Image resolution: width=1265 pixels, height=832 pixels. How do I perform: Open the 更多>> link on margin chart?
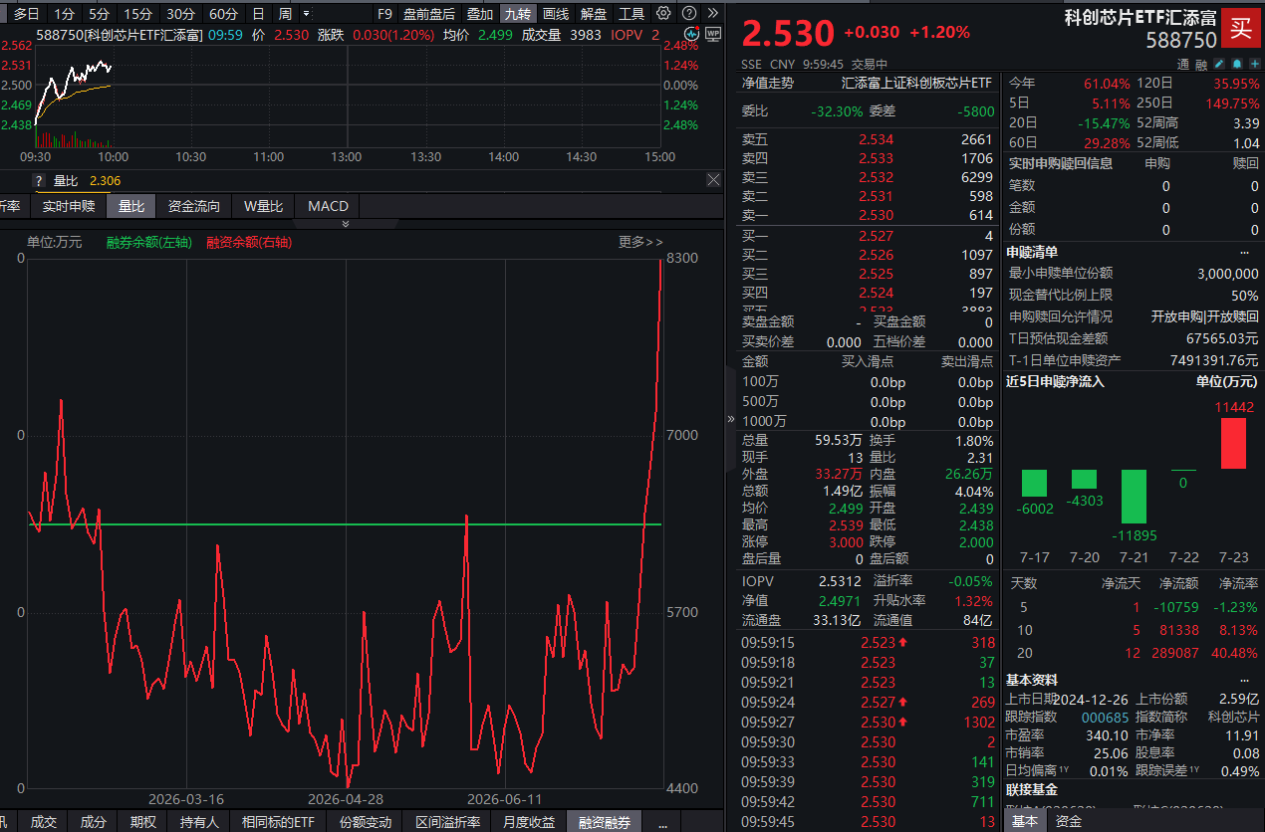tap(640, 242)
